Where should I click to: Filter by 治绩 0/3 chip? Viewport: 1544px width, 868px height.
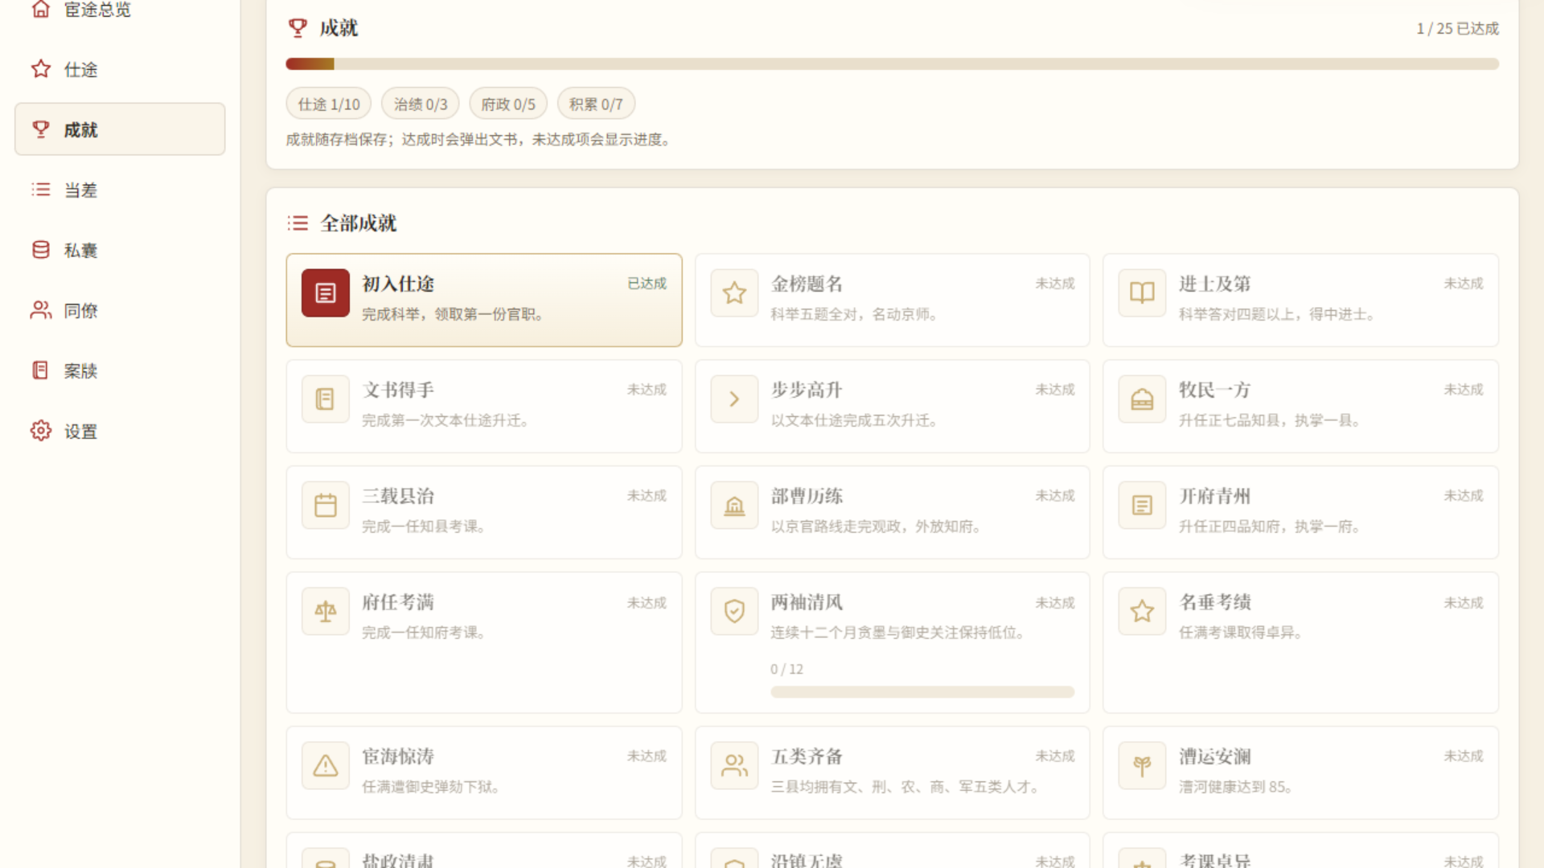tap(421, 104)
